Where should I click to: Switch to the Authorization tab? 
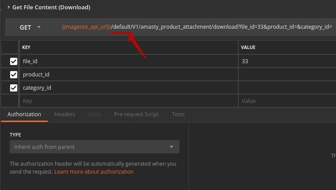24,114
